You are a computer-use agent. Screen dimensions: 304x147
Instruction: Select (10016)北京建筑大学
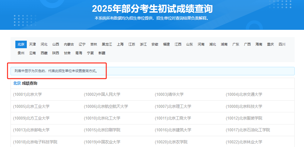click(x=173, y=130)
